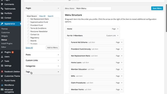167x94 pixels.
Task: Click the Save Menu button
Action: coord(157,8)
